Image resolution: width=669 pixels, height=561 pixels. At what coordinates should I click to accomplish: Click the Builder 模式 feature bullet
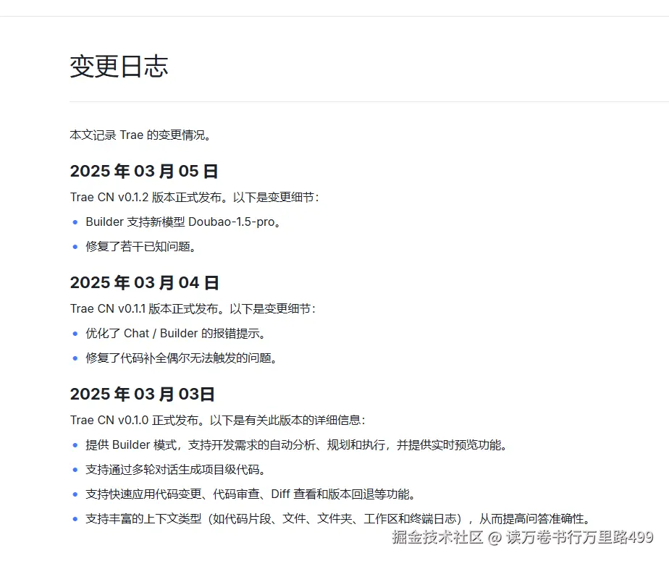click(x=298, y=444)
